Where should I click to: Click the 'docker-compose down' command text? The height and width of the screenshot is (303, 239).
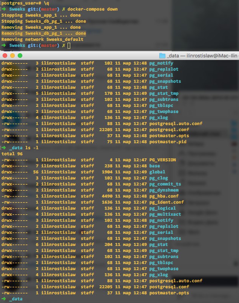click(93, 9)
